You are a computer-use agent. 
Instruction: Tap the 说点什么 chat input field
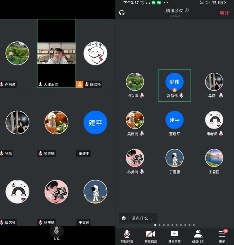point(142,219)
